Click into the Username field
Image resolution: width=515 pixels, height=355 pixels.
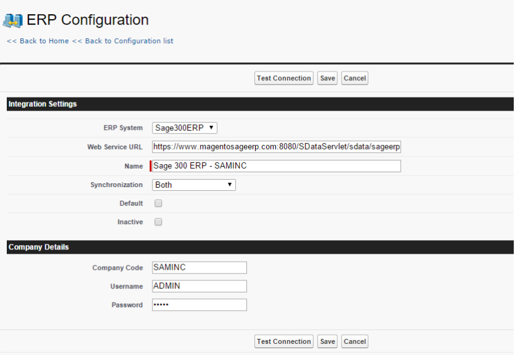pos(199,286)
